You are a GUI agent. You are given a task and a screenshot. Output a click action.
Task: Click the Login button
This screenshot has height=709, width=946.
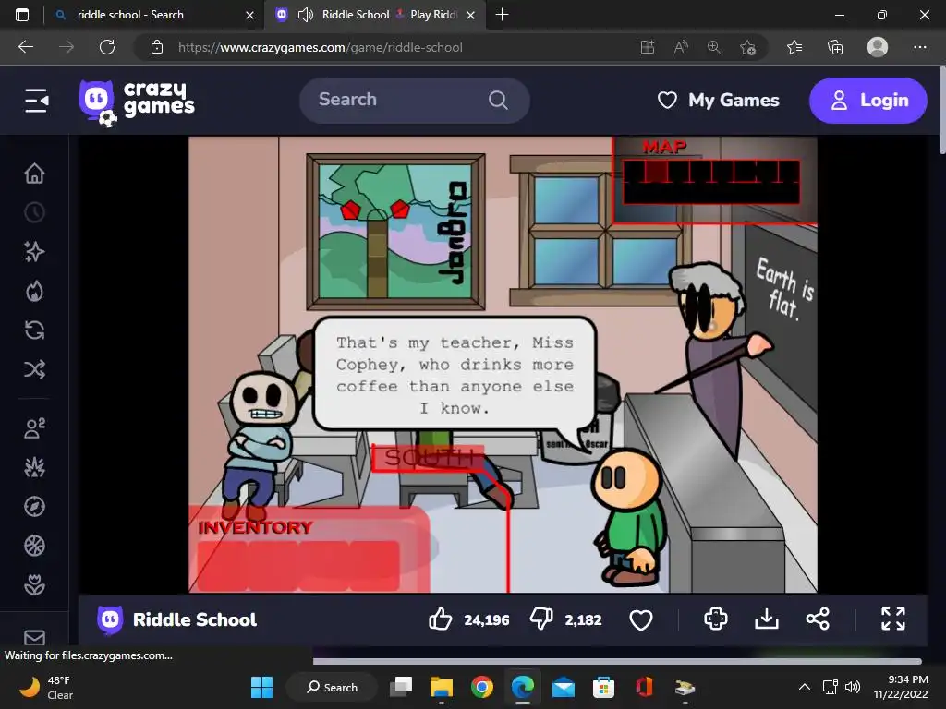867,100
